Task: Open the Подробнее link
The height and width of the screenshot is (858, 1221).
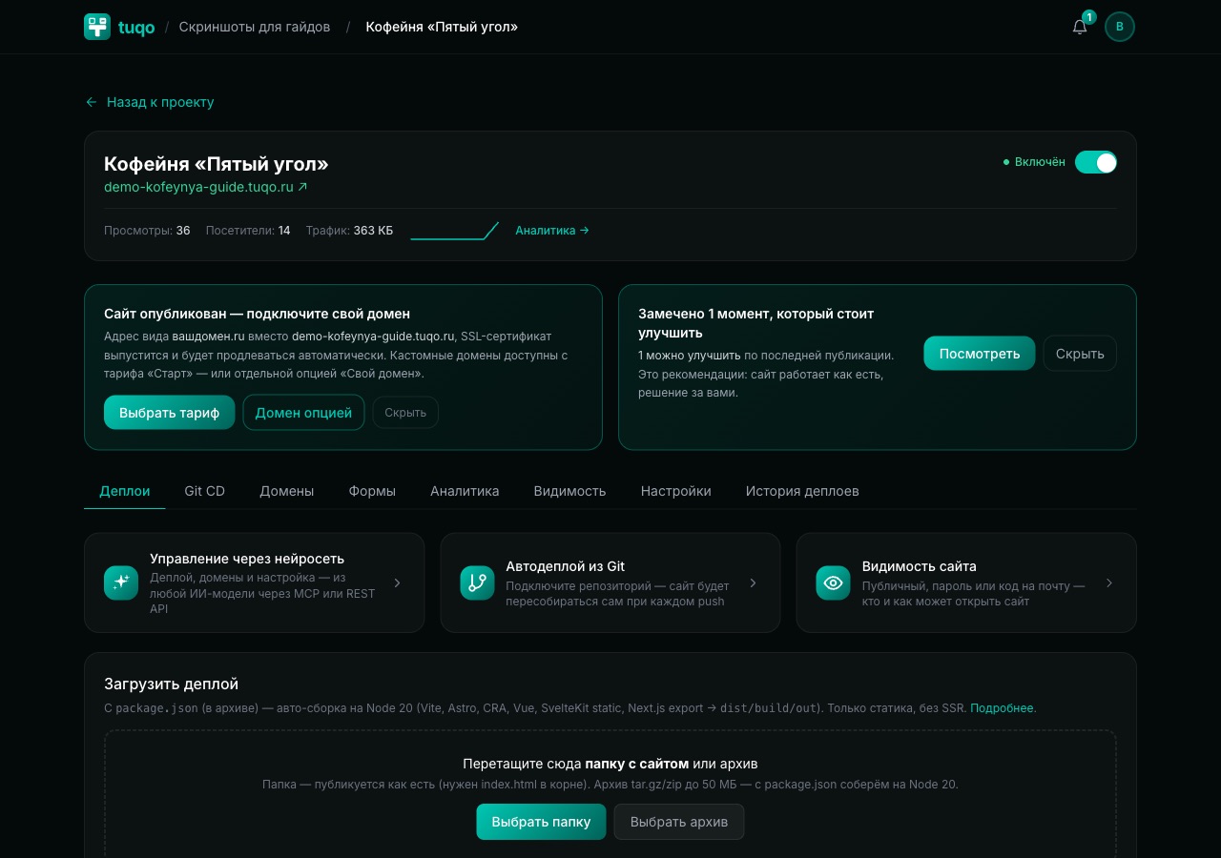Action: click(x=1002, y=708)
